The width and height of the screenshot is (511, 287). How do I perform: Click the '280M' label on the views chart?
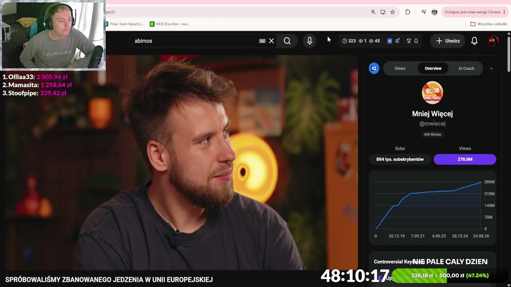click(x=489, y=182)
